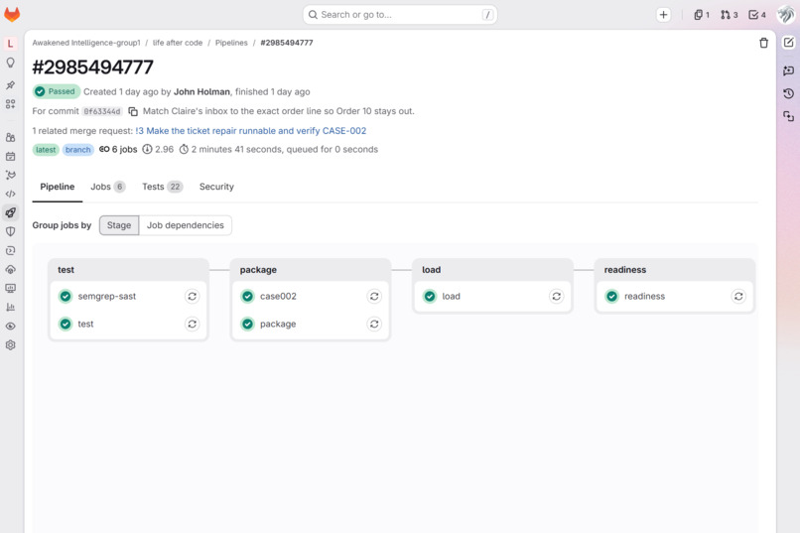Image resolution: width=800 pixels, height=533 pixels.
Task: Click the latest badge
Action: tap(46, 150)
